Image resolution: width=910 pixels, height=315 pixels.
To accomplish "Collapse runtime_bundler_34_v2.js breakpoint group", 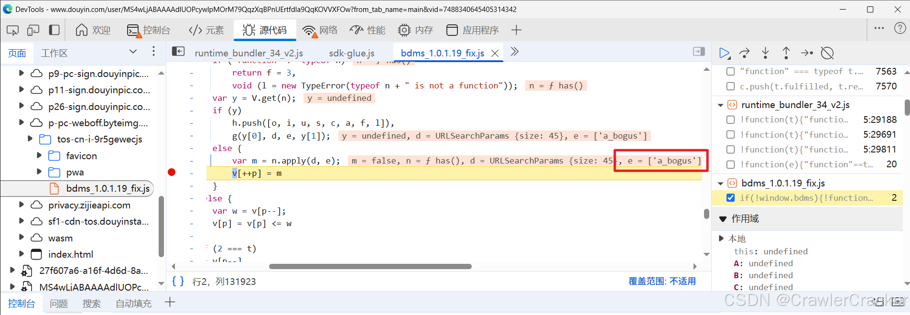I will coord(720,105).
